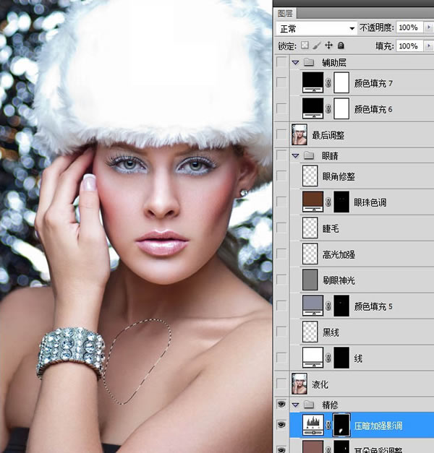Enable lock all padlock icon
Viewport: 434px width, 453px height.
pyautogui.click(x=341, y=46)
